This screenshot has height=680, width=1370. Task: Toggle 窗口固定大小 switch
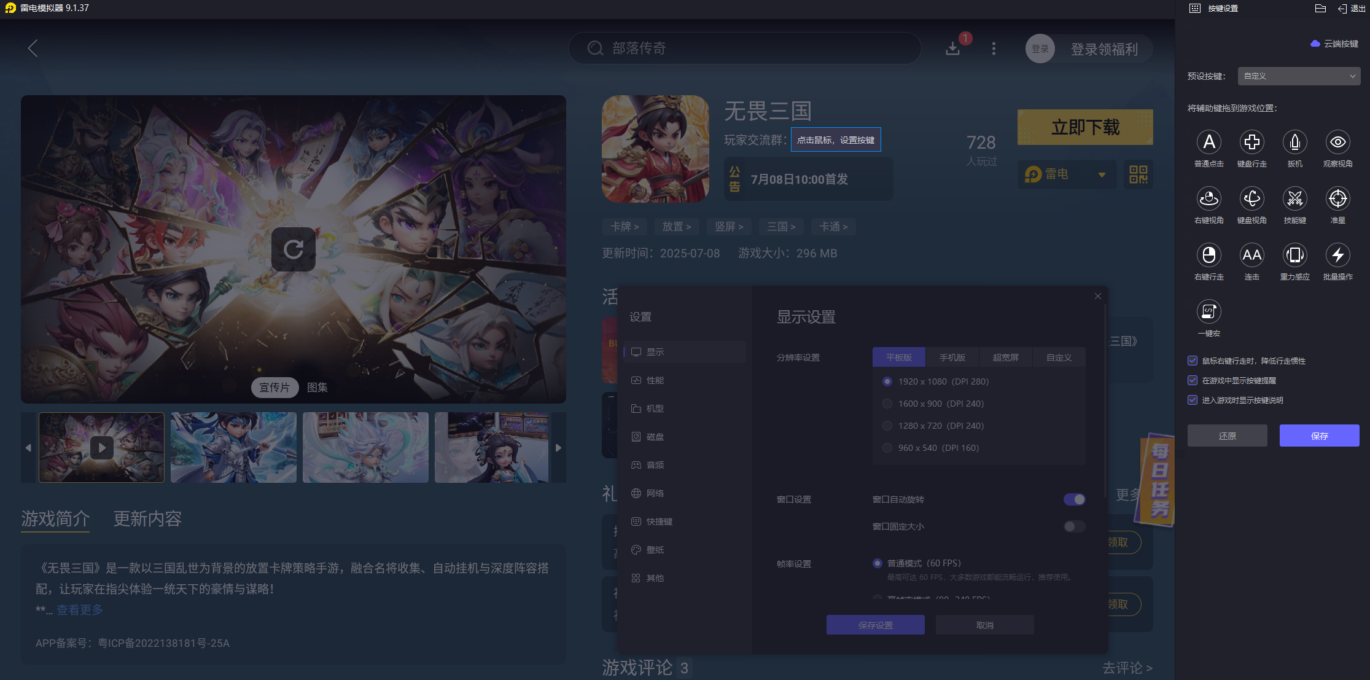click(x=1074, y=526)
